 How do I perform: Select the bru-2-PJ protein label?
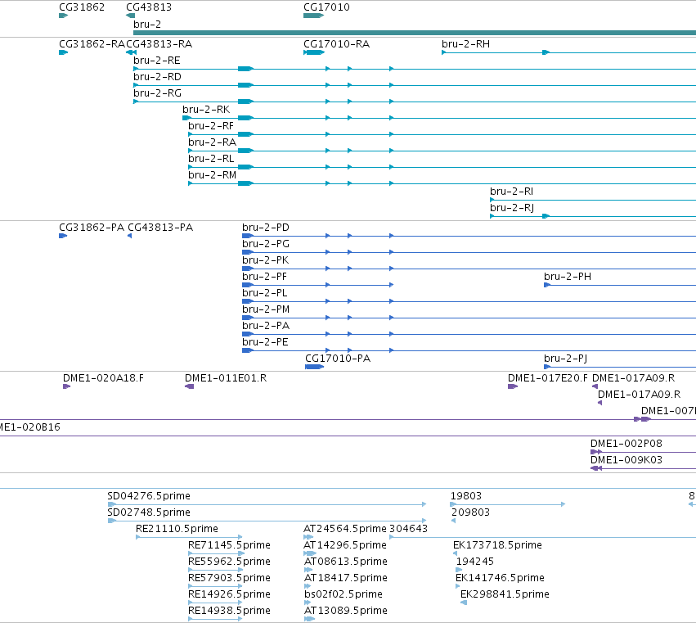tap(565, 359)
